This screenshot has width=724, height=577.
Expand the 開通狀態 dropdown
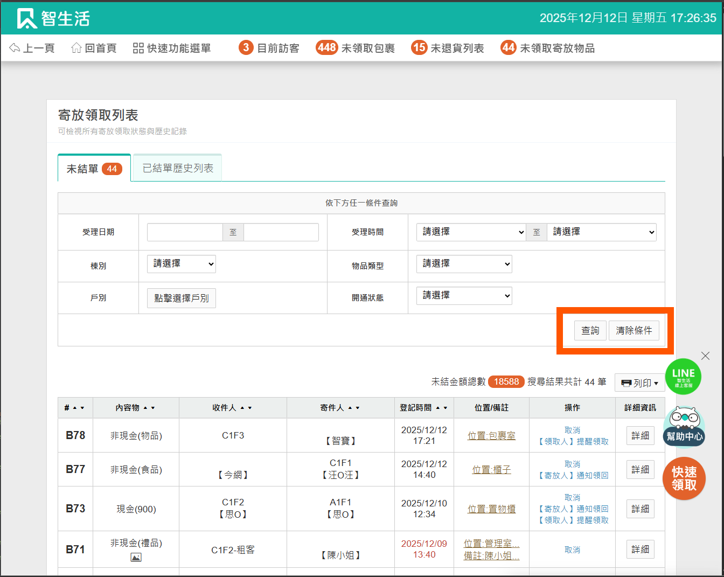point(464,296)
